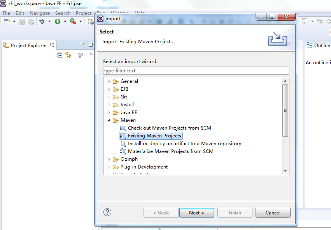
Task: Open the Project menu
Action: 84,13
